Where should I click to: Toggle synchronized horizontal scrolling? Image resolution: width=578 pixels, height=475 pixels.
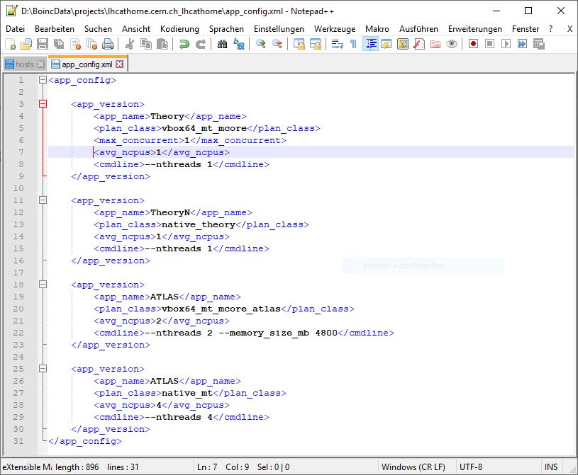point(315,44)
